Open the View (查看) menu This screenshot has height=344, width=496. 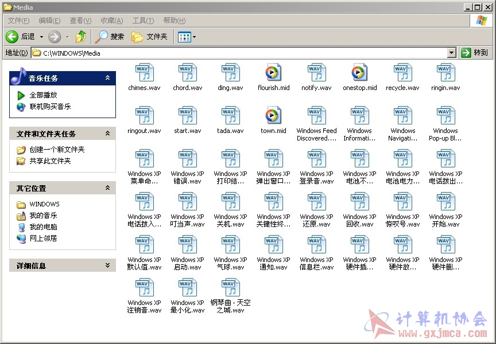coord(80,21)
